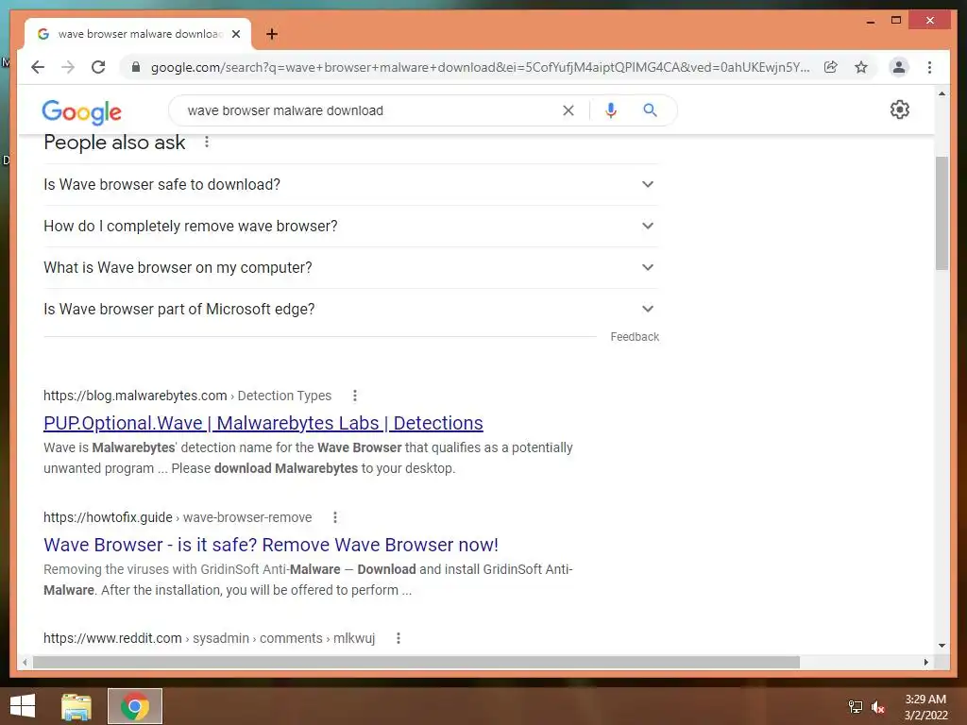Open PUP.Optional.Wave Malwarebytes Labs link
This screenshot has height=725, width=967.
point(263,423)
